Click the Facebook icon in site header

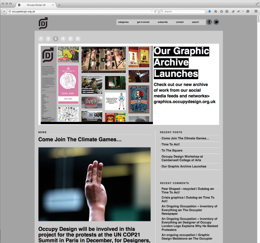209,22
